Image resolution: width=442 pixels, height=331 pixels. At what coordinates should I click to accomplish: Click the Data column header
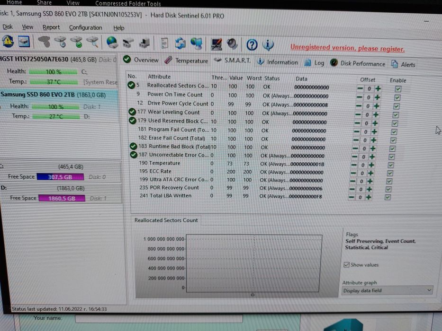point(301,79)
